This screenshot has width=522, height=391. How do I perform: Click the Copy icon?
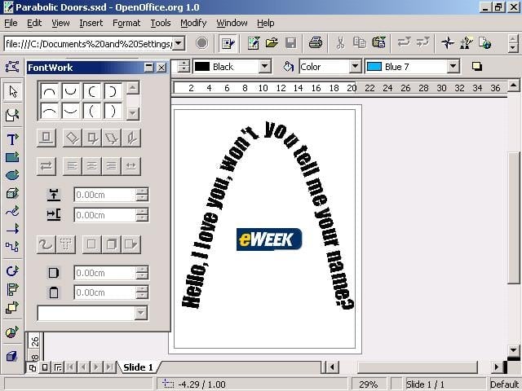360,43
